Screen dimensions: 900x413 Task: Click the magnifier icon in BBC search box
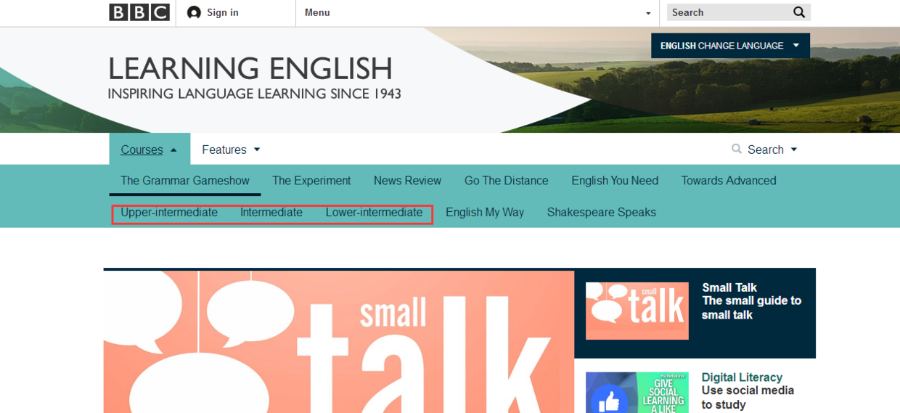tap(799, 12)
